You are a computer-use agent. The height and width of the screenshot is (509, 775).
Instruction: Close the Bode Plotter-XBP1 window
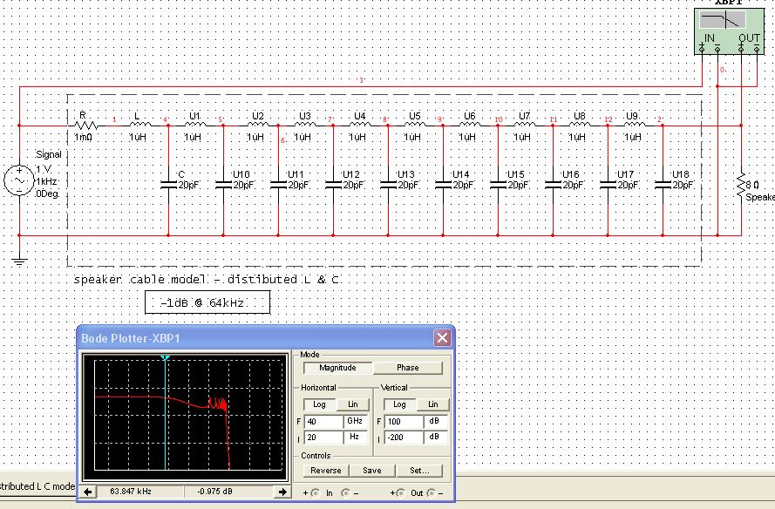tap(442, 338)
